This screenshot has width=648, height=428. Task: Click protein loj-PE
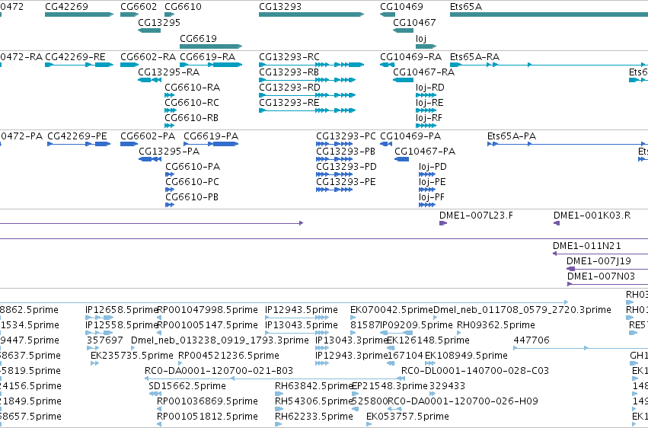pos(427,190)
